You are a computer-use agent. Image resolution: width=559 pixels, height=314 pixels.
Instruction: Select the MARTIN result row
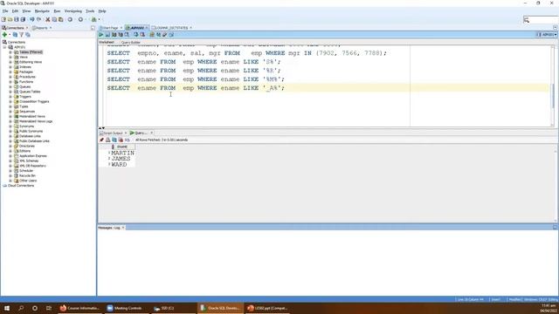pyautogui.click(x=122, y=154)
